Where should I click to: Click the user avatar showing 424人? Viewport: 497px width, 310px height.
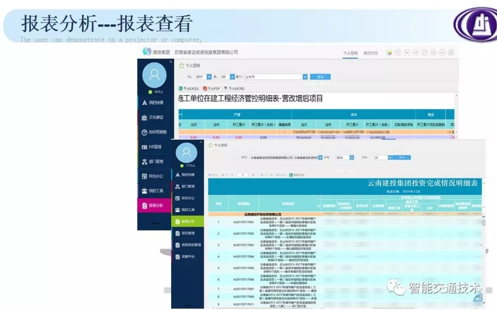pyautogui.click(x=154, y=75)
